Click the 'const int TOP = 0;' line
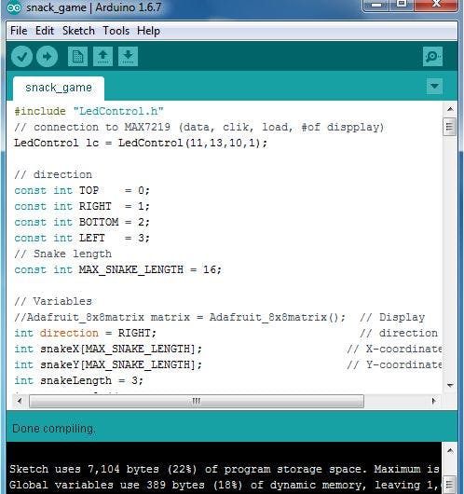464x494 pixels. (82, 190)
